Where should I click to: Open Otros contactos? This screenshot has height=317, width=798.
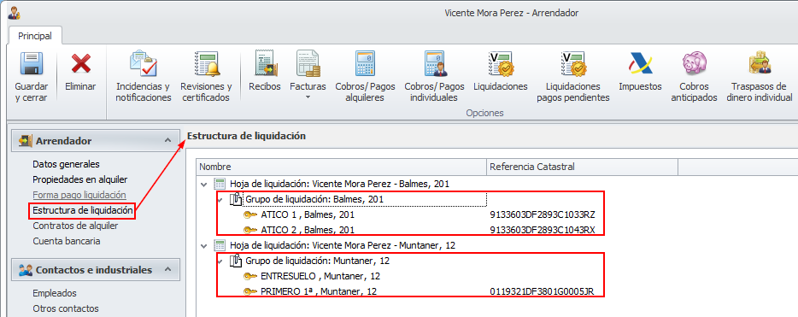66,308
